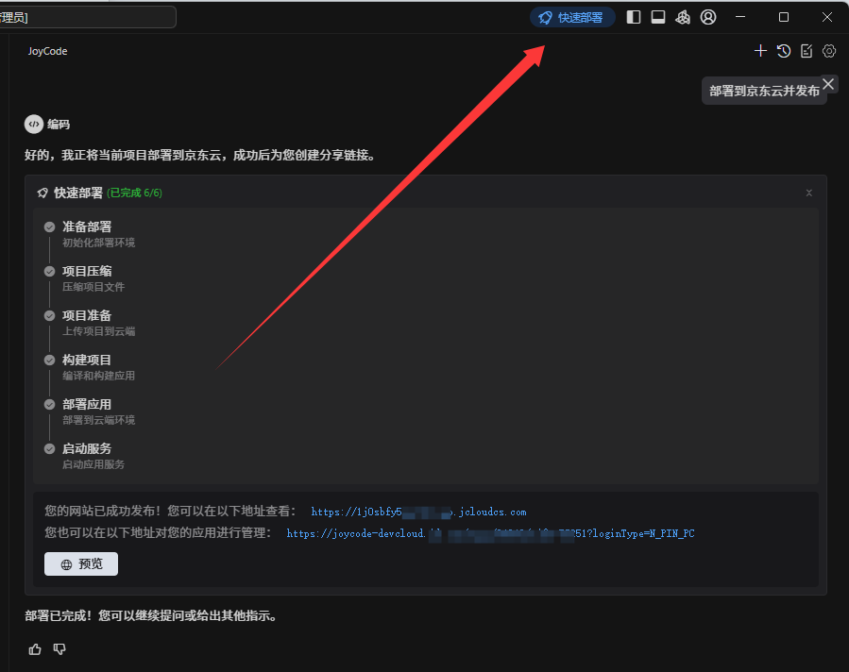Viewport: 849px width, 672px height.
Task: Click the 已完成 6/6 status text
Action: click(x=134, y=193)
